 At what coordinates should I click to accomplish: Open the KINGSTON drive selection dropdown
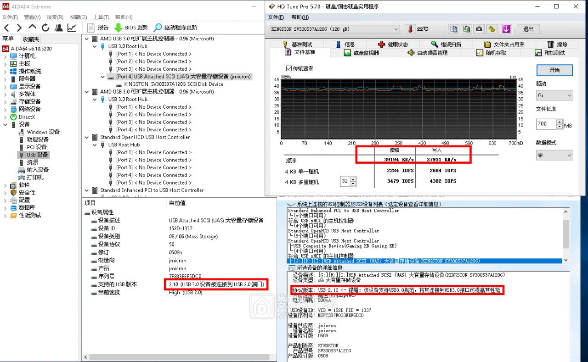click(335, 29)
